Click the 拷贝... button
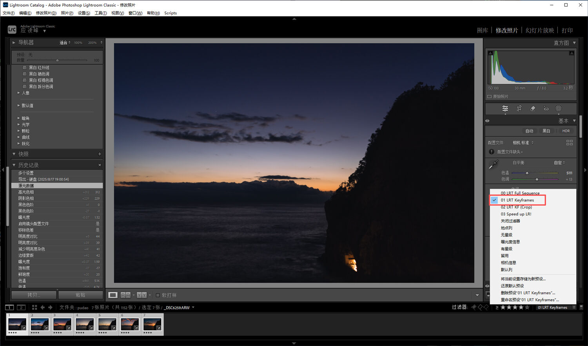Image resolution: width=588 pixels, height=346 pixels. (34, 295)
